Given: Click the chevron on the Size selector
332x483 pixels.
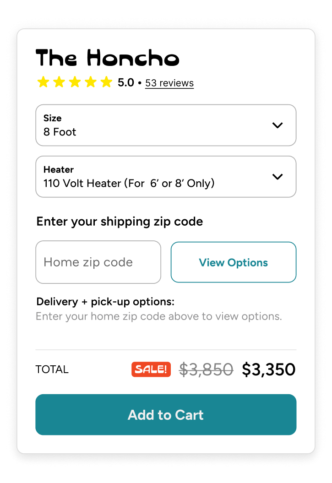Looking at the screenshot, I should point(278,125).
